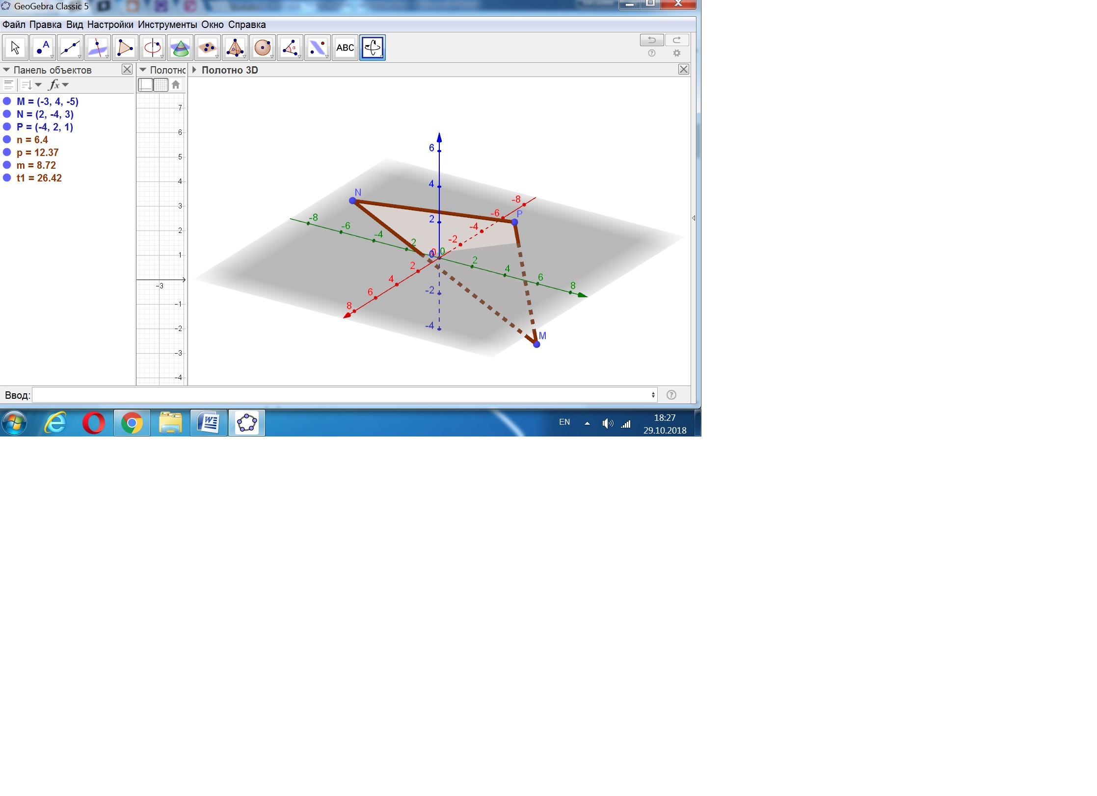1097x796 pixels.
Task: Select the Polygon tool
Action: (125, 48)
